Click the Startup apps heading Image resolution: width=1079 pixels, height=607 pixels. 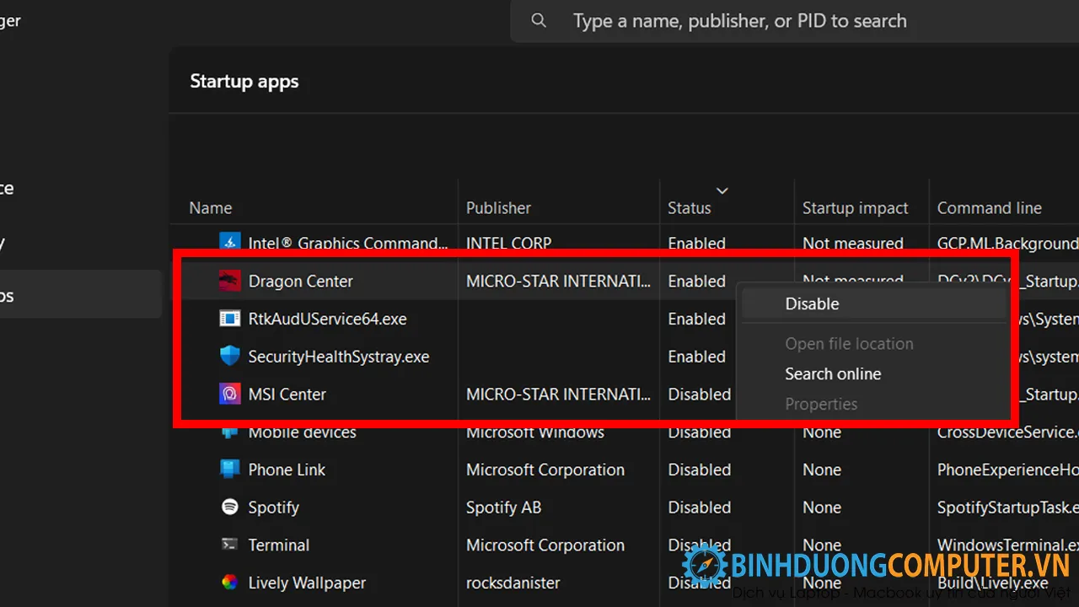point(244,81)
